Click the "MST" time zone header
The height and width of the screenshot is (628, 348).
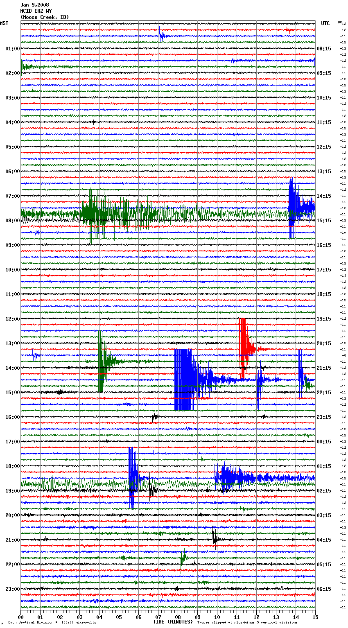point(4,23)
